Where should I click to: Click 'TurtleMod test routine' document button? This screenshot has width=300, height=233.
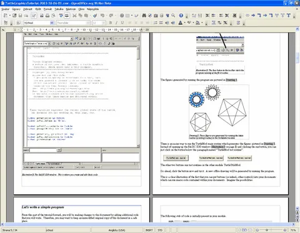pos(176,158)
